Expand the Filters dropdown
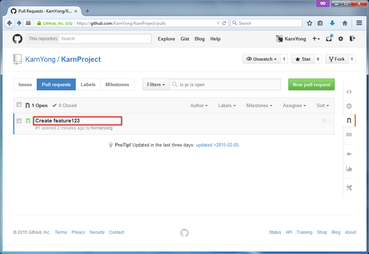 tap(156, 84)
